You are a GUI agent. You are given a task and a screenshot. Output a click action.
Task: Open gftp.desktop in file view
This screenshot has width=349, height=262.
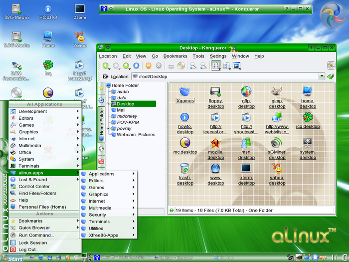(x=246, y=98)
